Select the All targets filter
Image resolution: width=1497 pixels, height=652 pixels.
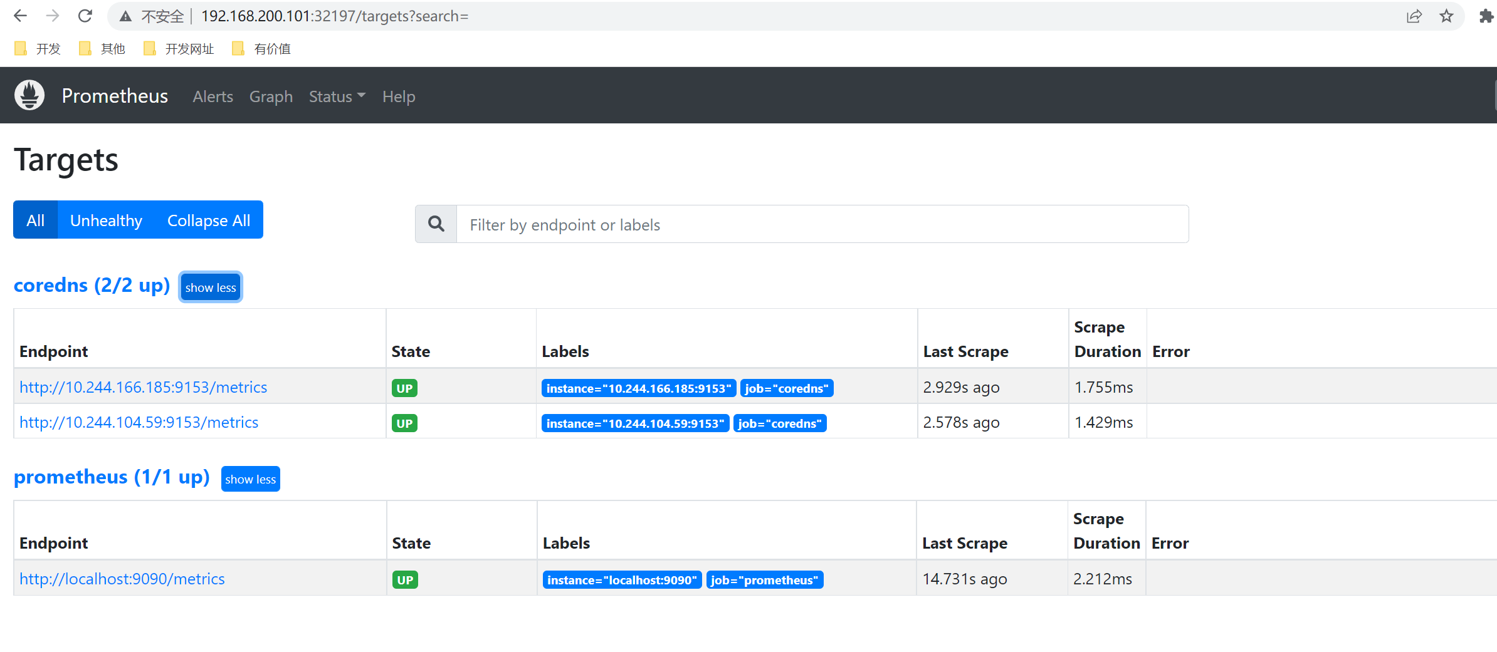point(35,220)
